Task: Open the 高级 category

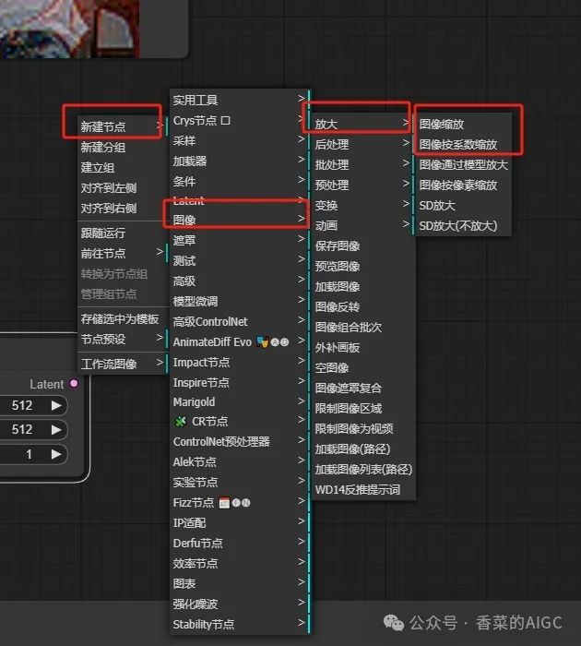Action: (239, 281)
